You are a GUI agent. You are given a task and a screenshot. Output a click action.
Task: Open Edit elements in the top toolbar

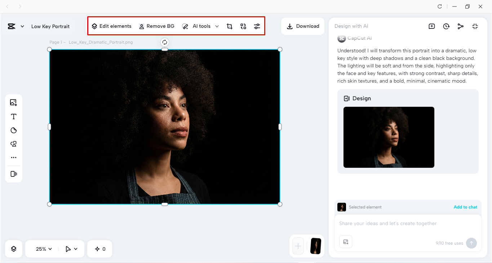pos(111,26)
